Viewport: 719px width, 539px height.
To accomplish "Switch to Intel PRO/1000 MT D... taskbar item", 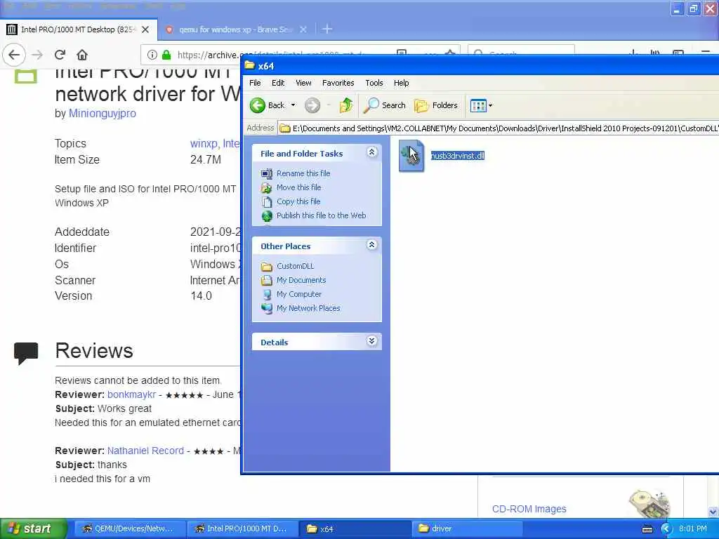I will coord(242,528).
